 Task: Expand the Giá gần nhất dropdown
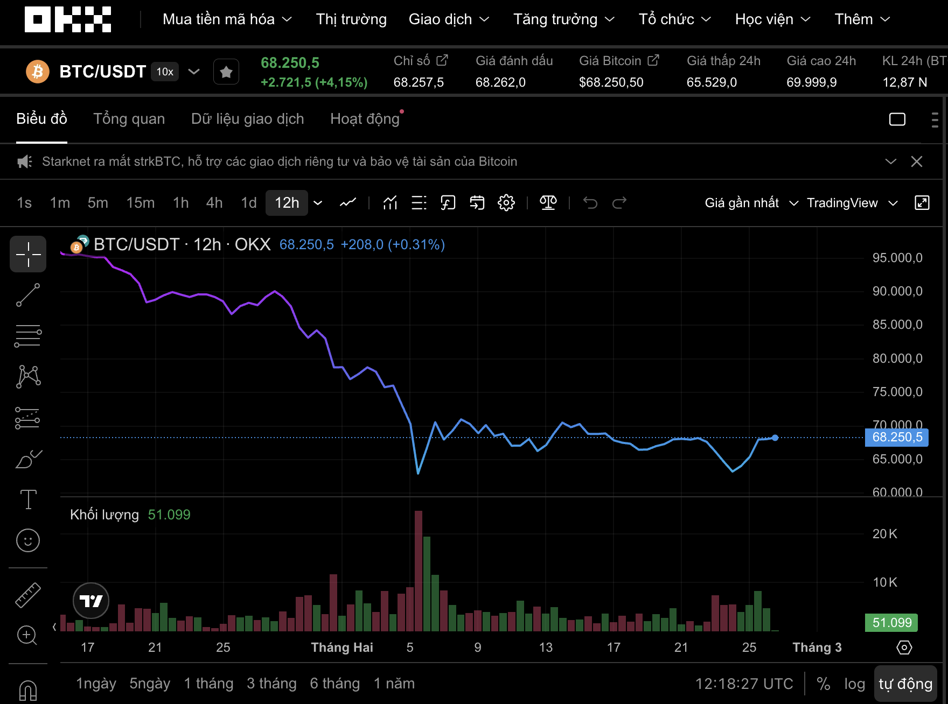[x=751, y=203]
